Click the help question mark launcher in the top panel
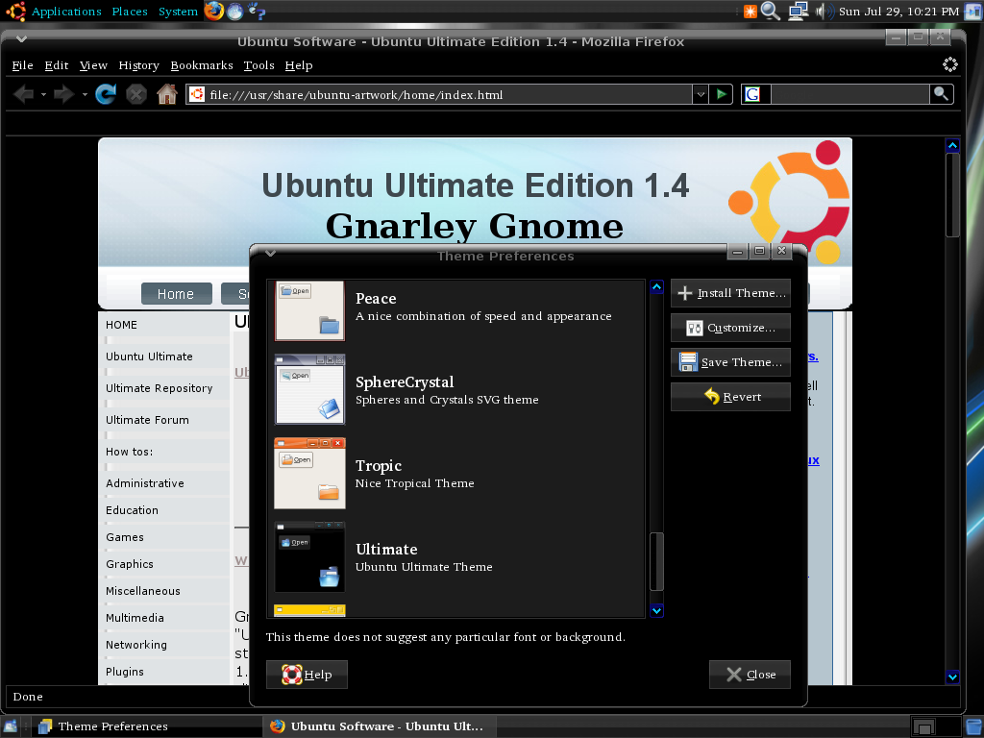Screen dimensions: 984x738 pyautogui.click(x=257, y=11)
